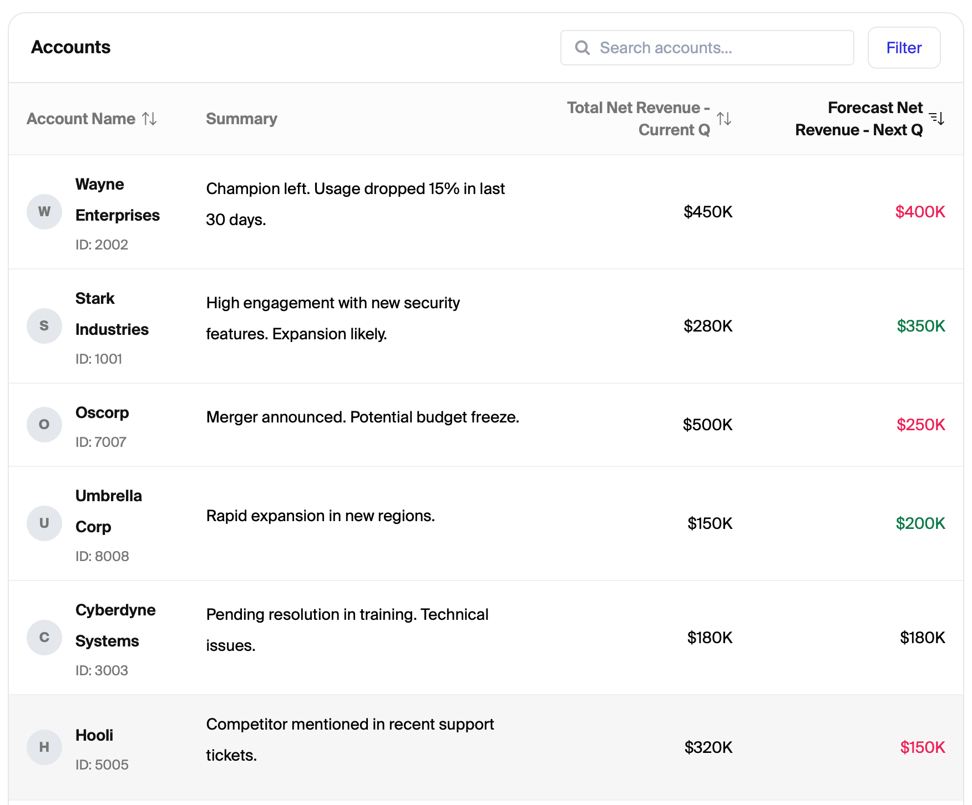Sort by Total Net Revenue arrows icon
The image size is (972, 805).
coord(724,119)
